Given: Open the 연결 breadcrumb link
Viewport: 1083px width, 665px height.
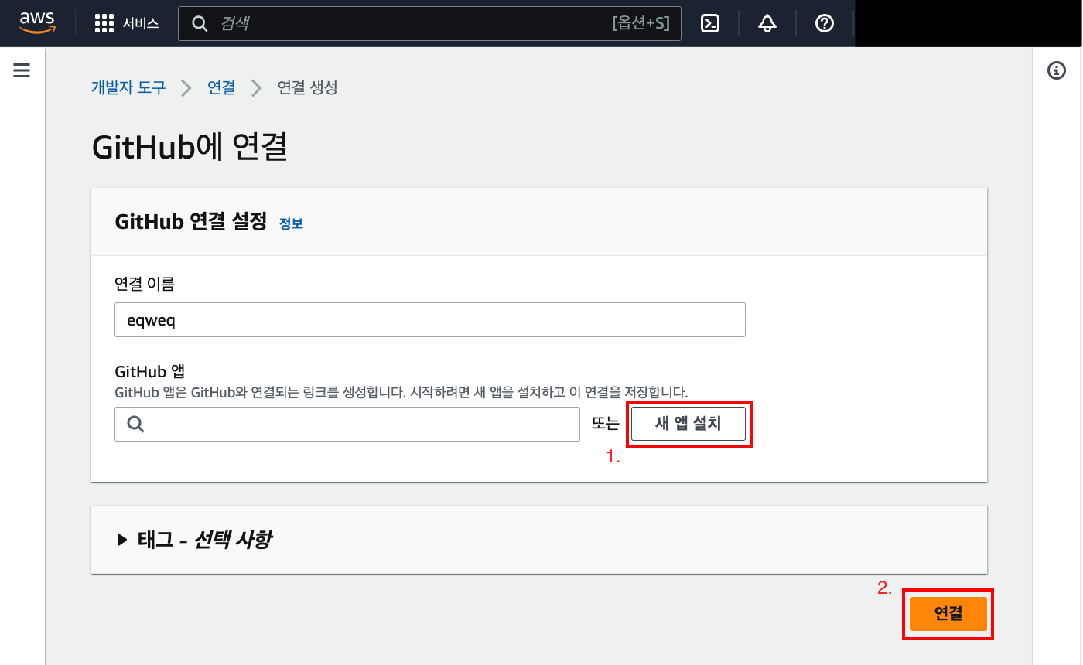Looking at the screenshot, I should point(221,87).
